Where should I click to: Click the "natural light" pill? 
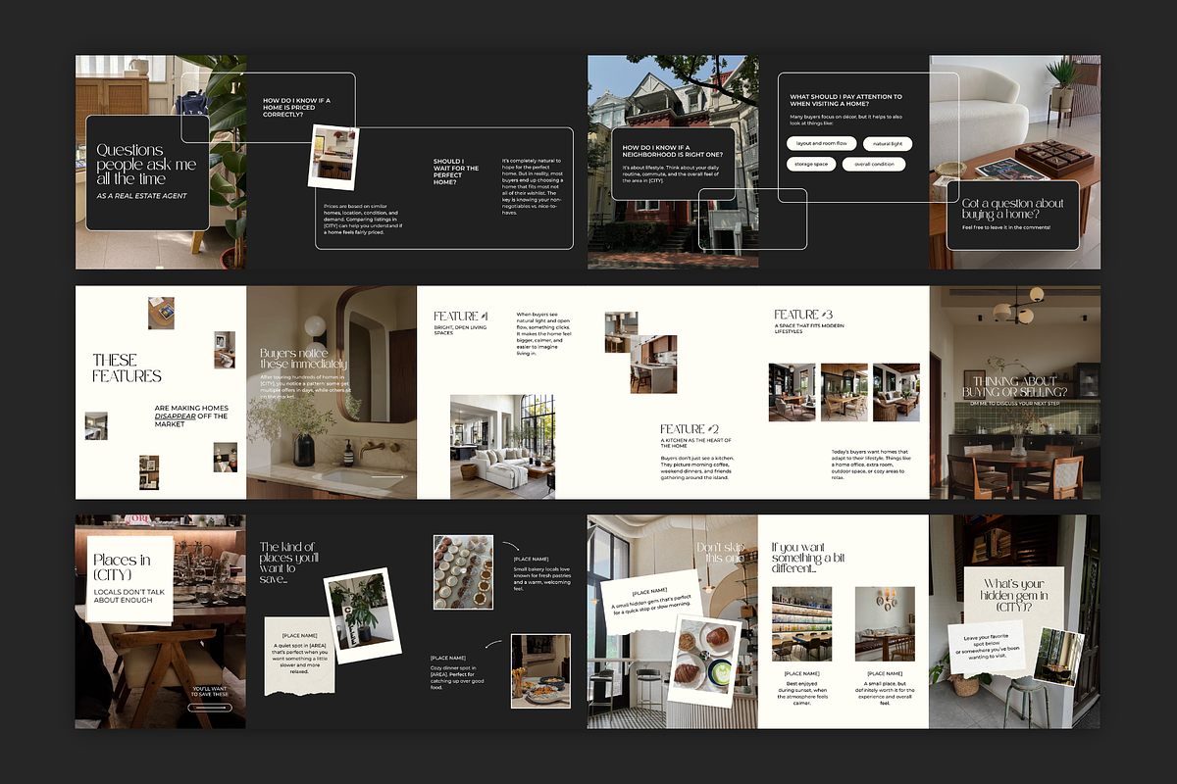(x=888, y=144)
